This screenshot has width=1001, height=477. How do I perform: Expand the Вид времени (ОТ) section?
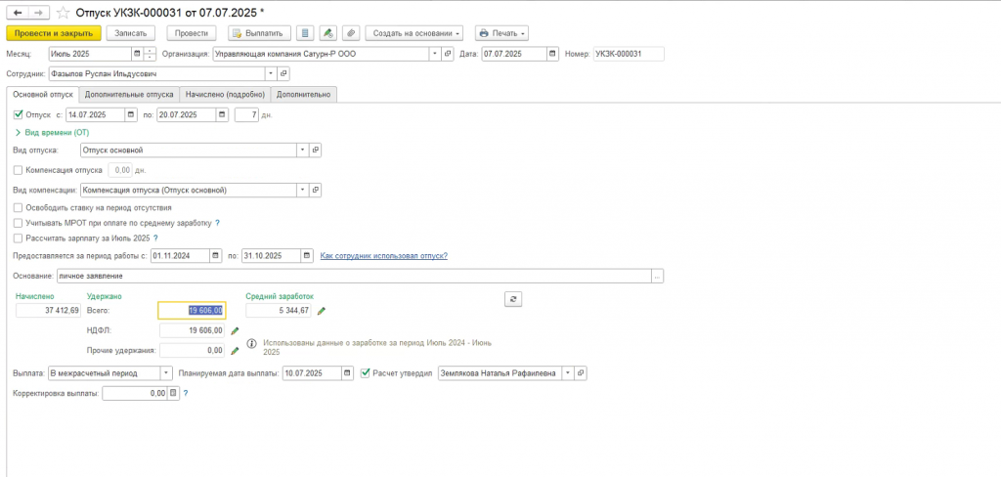(x=51, y=133)
